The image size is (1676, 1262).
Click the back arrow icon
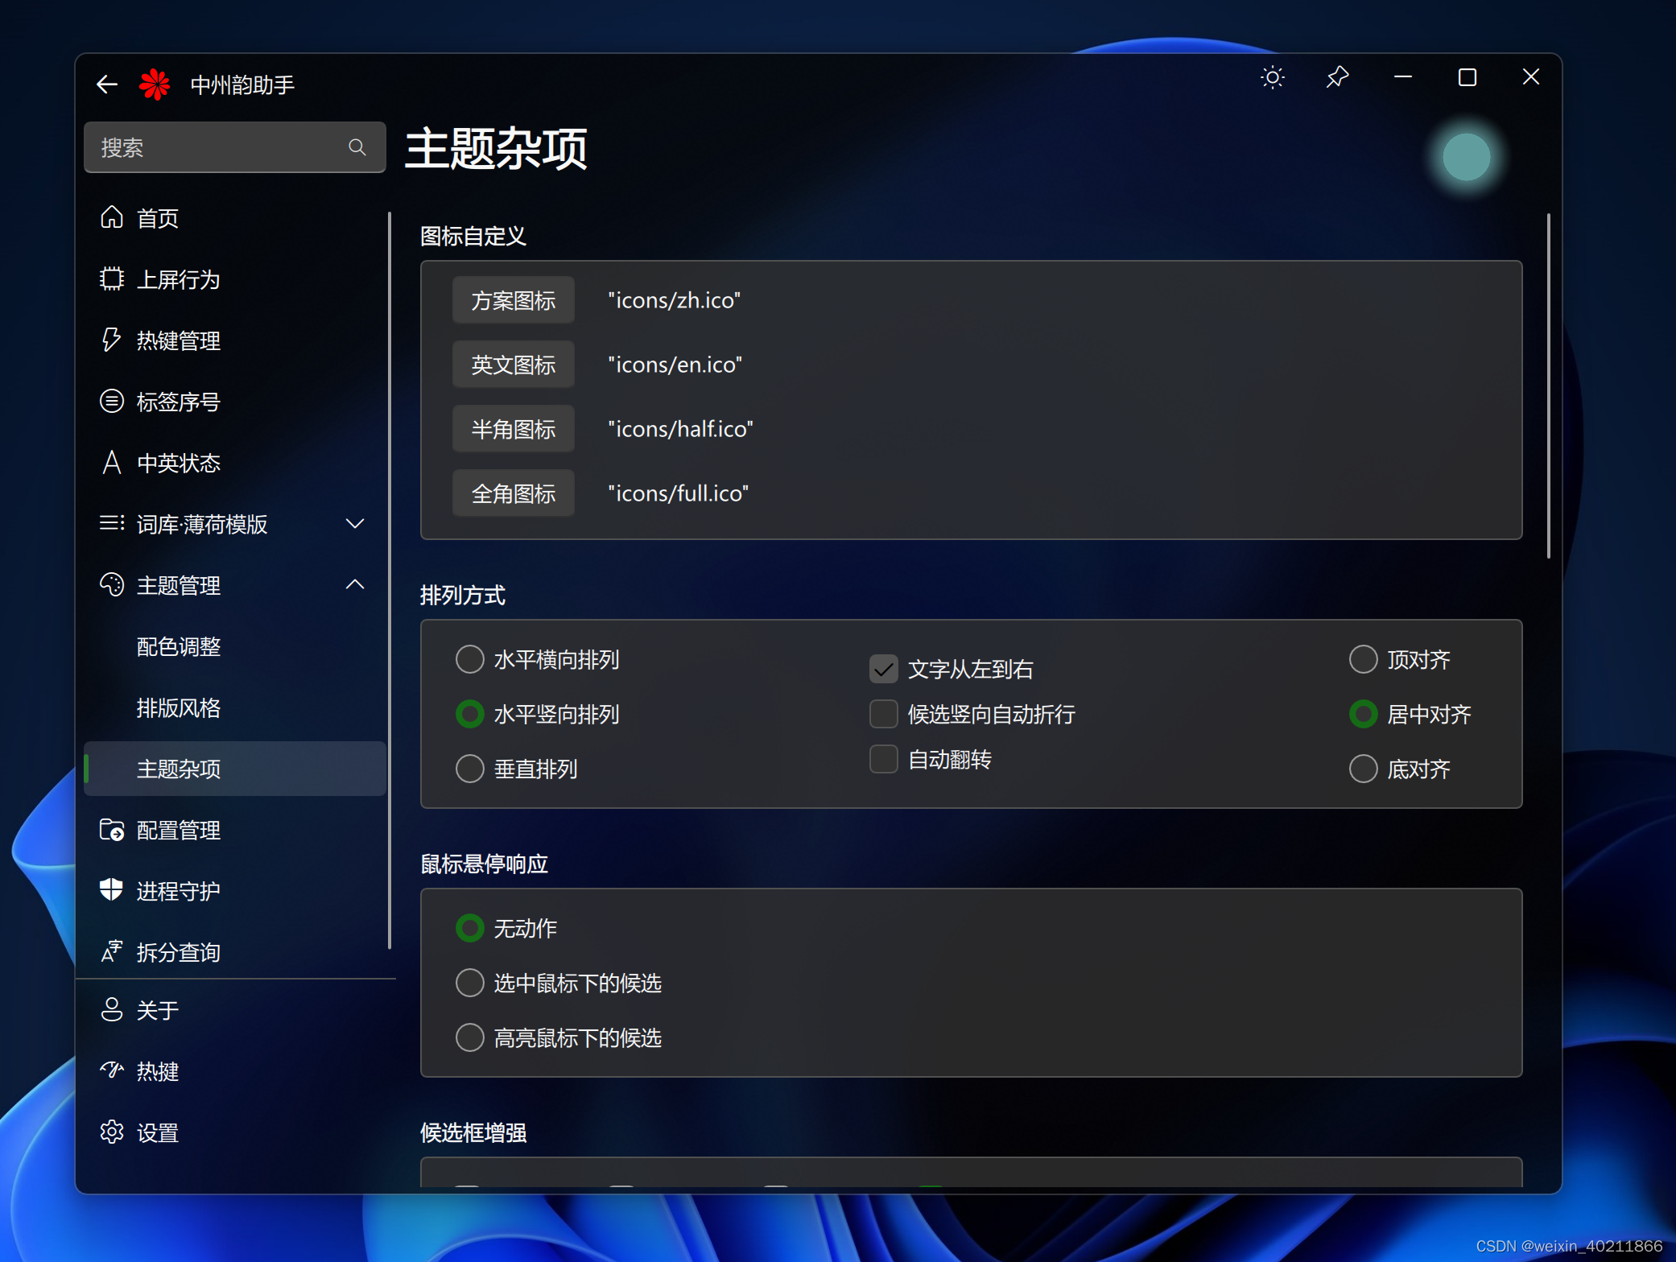tap(107, 84)
